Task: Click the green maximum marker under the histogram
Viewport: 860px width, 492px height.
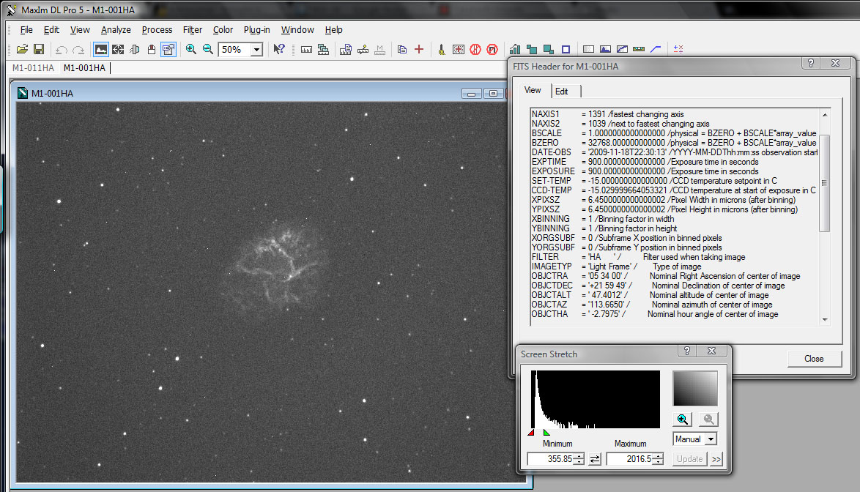Action: (x=546, y=433)
